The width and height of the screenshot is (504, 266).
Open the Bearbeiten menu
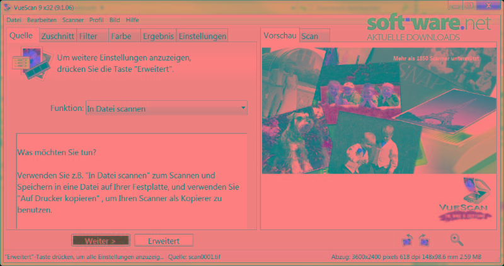(x=42, y=20)
